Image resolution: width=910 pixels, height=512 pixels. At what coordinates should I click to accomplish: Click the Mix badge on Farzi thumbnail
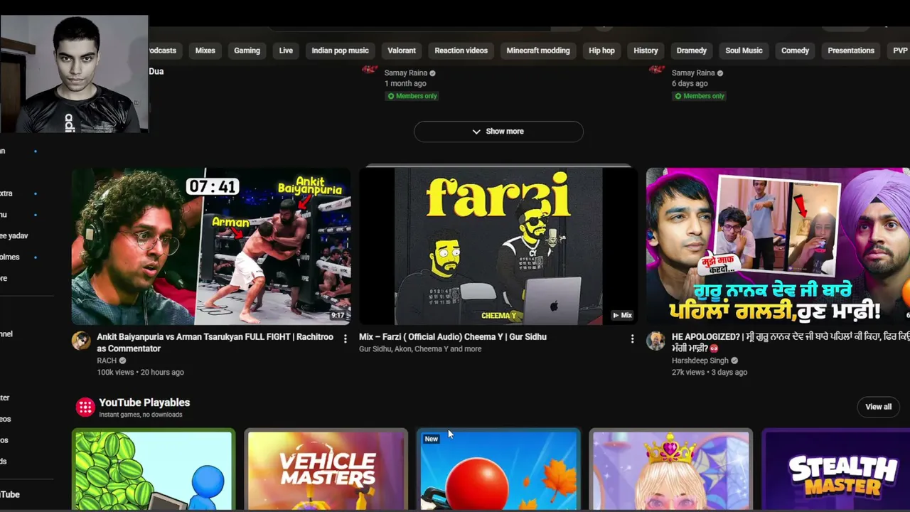[x=622, y=315]
